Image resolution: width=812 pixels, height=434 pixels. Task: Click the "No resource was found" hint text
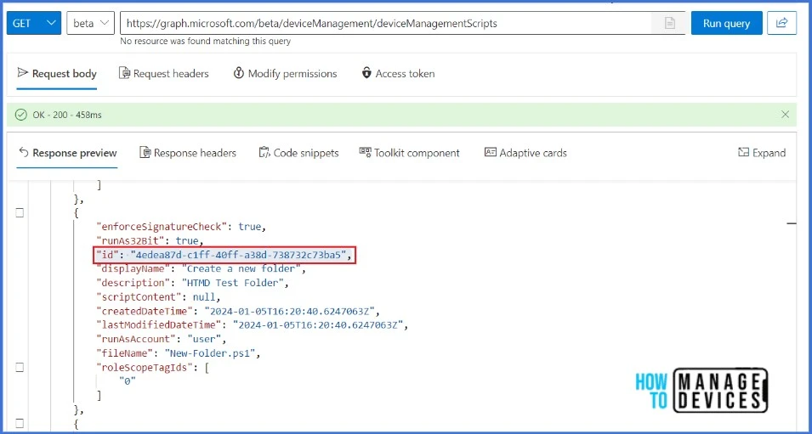coord(205,42)
